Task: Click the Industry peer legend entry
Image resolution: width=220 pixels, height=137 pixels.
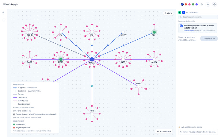Action: click(x=21, y=101)
